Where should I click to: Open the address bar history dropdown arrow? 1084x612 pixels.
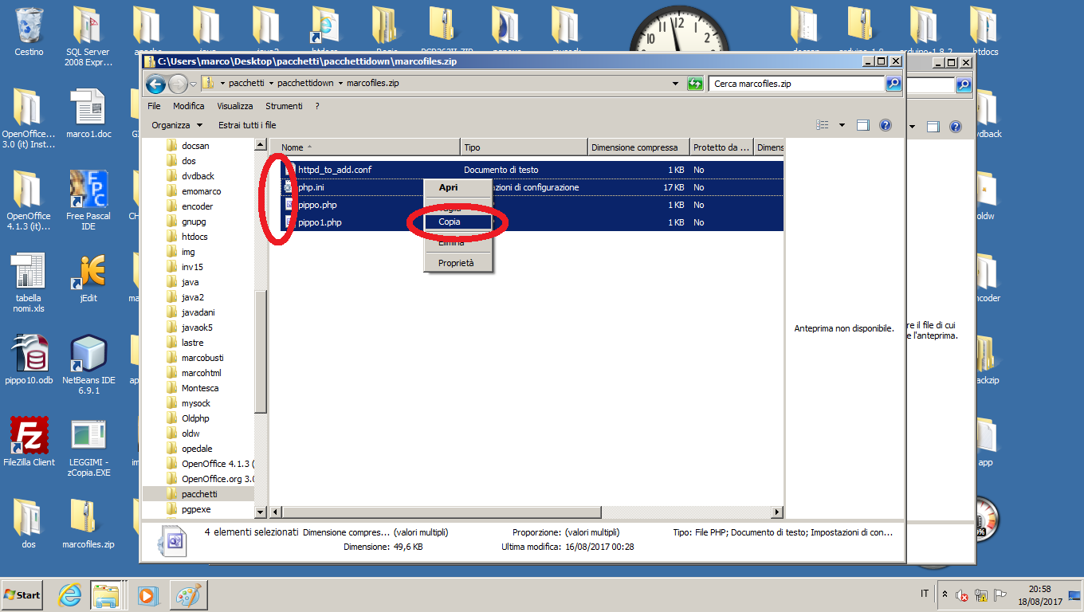tap(676, 84)
